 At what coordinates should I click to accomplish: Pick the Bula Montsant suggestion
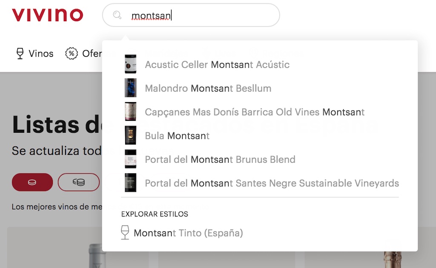point(177,136)
